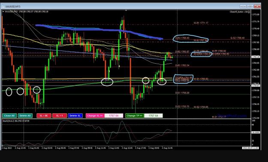Click the pink Change SL >> button
Viewport: 268px width, 162px height.
coord(95,116)
